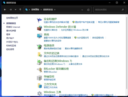Viewport: 128px width, 97px height.
Task: Click the shield icon beside 允许远程访问
Action: (x=75, y=38)
